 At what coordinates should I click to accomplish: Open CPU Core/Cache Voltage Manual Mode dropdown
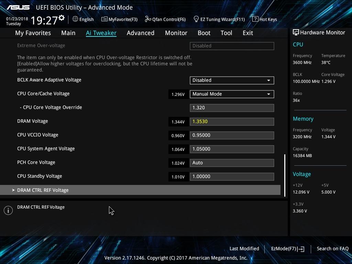232,94
